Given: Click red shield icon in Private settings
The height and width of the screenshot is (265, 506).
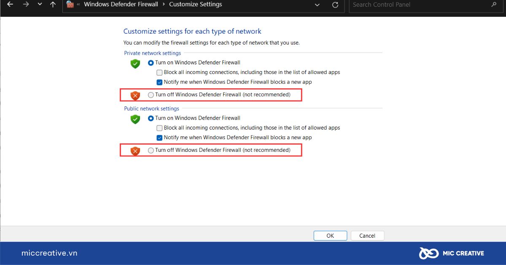Looking at the screenshot, I should click(135, 95).
